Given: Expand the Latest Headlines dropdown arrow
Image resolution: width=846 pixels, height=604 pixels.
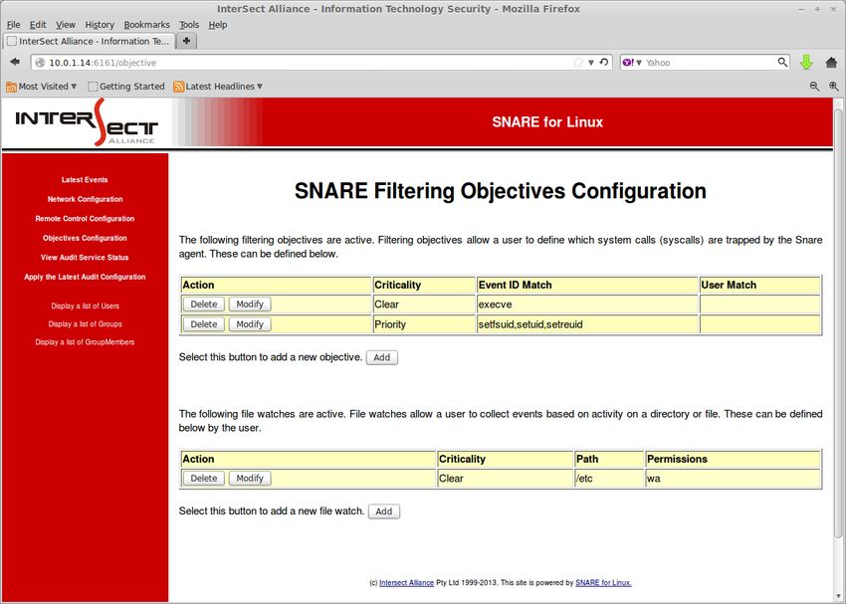Looking at the screenshot, I should [x=260, y=87].
